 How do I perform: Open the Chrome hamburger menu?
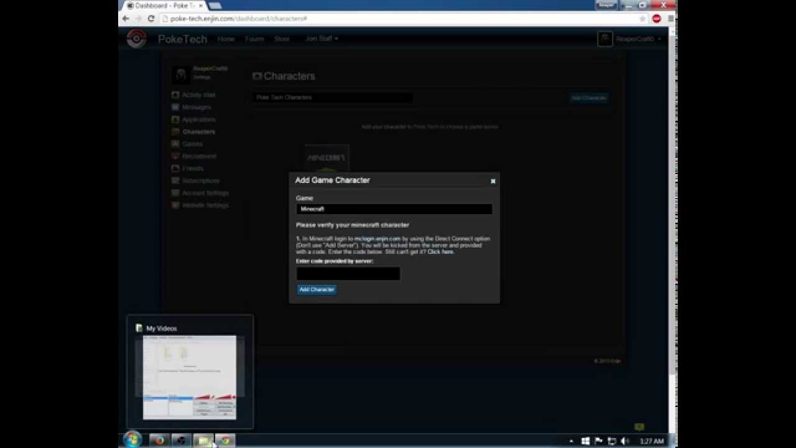pos(671,19)
